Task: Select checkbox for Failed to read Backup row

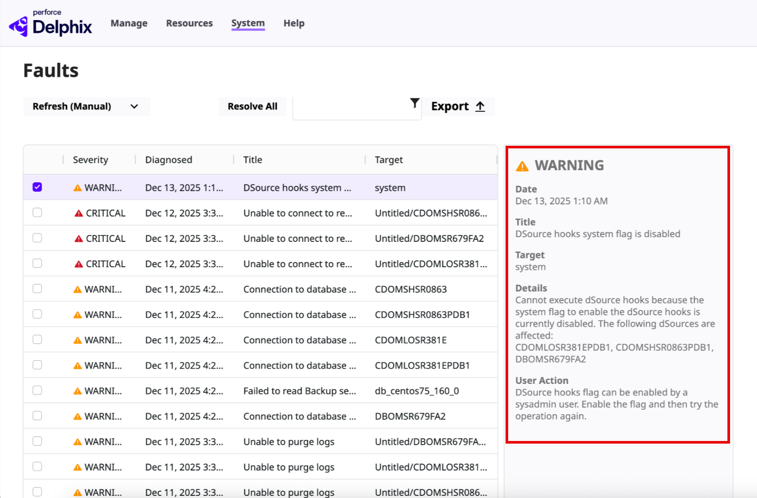Action: pos(37,390)
